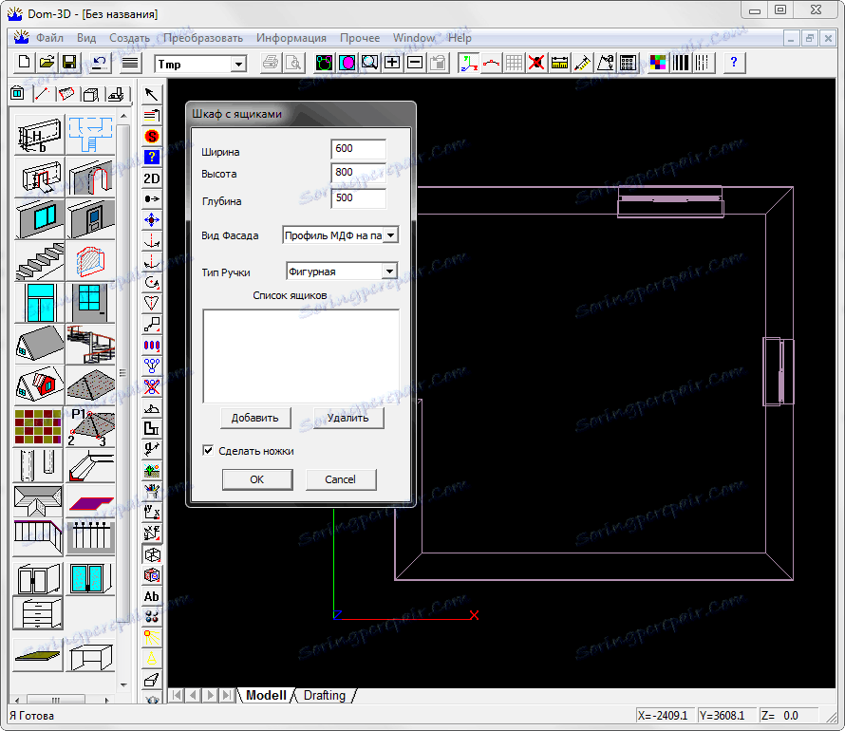Viewport: 845px width, 731px height.
Task: Click the toolbar help question mark
Action: point(733,63)
